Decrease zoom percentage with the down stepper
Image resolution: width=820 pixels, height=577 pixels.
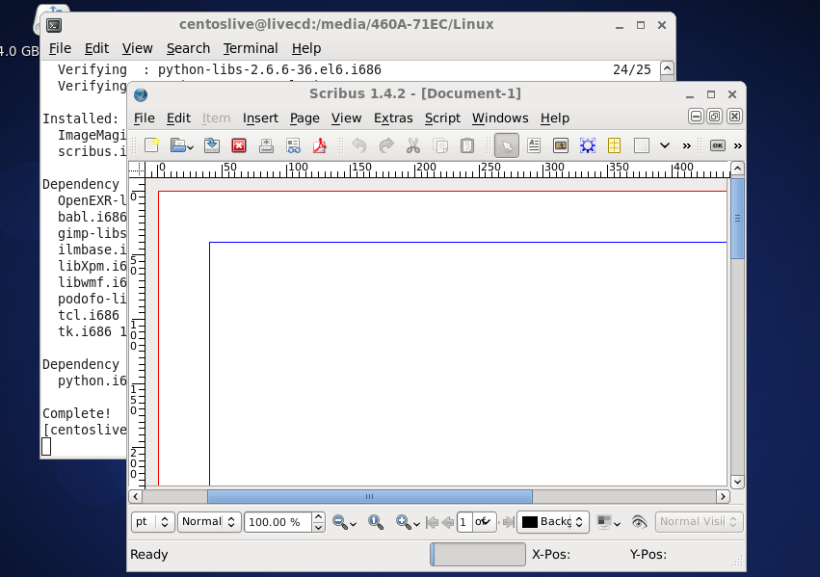click(319, 527)
